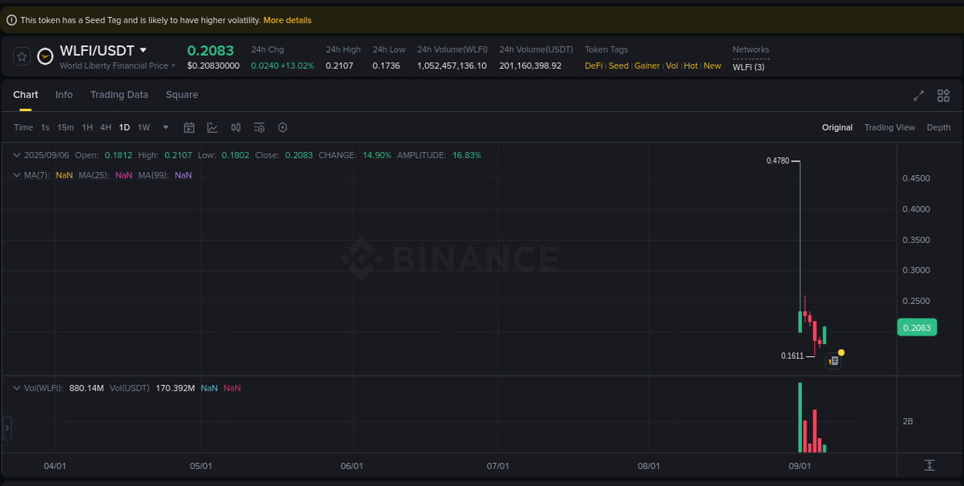Select the 1W timeframe
This screenshot has width=964, height=486.
click(x=143, y=127)
